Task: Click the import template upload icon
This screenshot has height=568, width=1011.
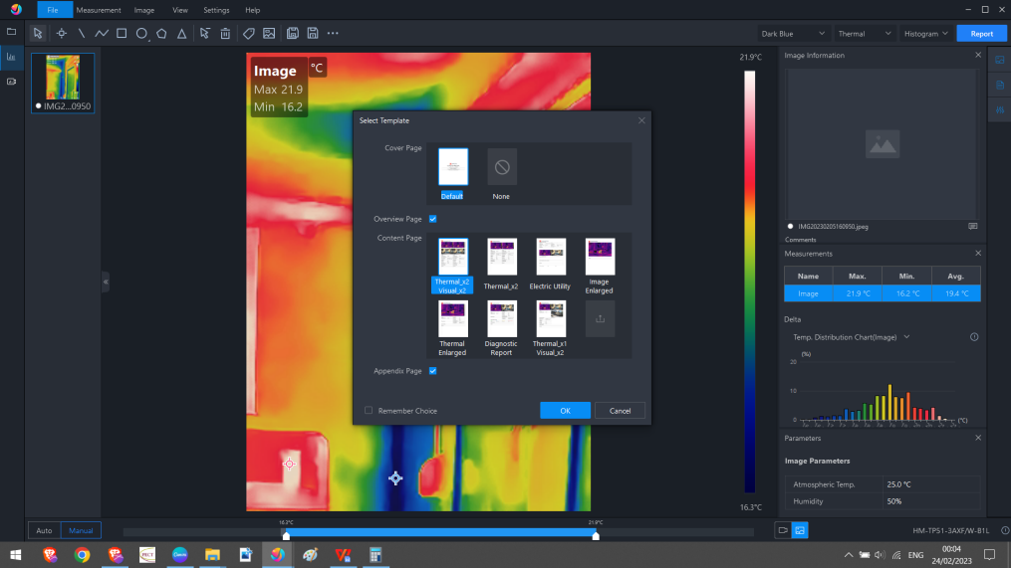Action: (x=600, y=318)
